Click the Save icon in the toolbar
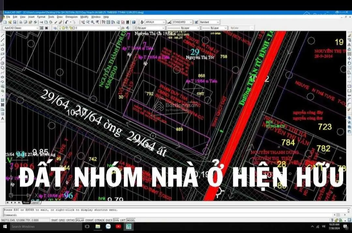This screenshot has height=233, width=352. point(15,22)
